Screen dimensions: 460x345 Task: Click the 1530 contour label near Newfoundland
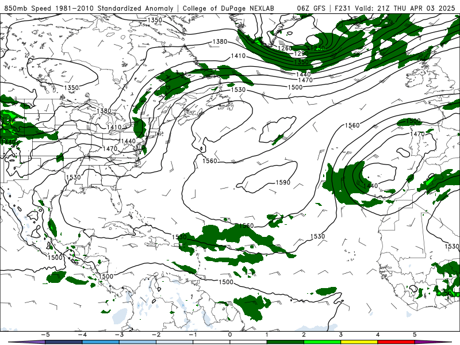(238, 90)
